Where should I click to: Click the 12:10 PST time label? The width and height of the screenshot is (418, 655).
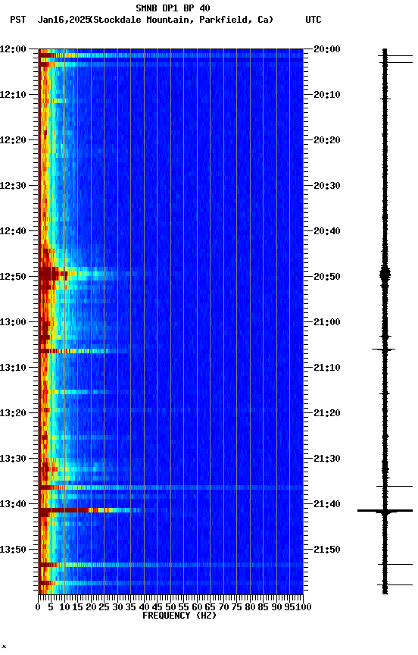point(13,95)
